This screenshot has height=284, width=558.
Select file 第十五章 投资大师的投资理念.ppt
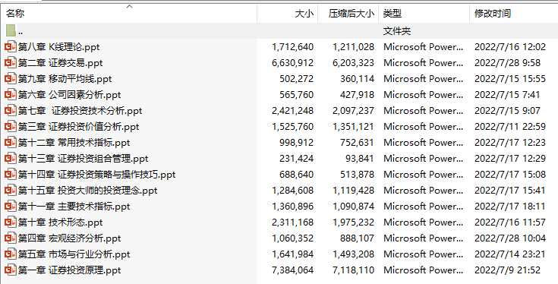87,191
